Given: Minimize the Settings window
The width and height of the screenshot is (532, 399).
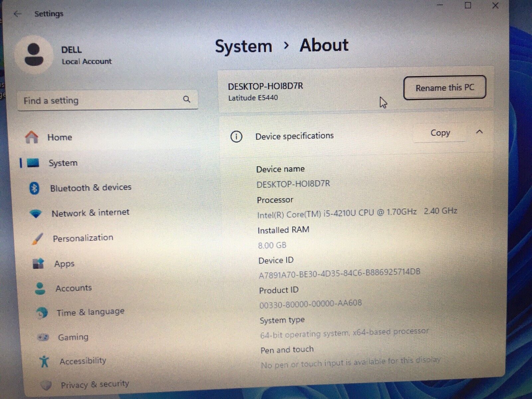Looking at the screenshot, I should pyautogui.click(x=440, y=5).
